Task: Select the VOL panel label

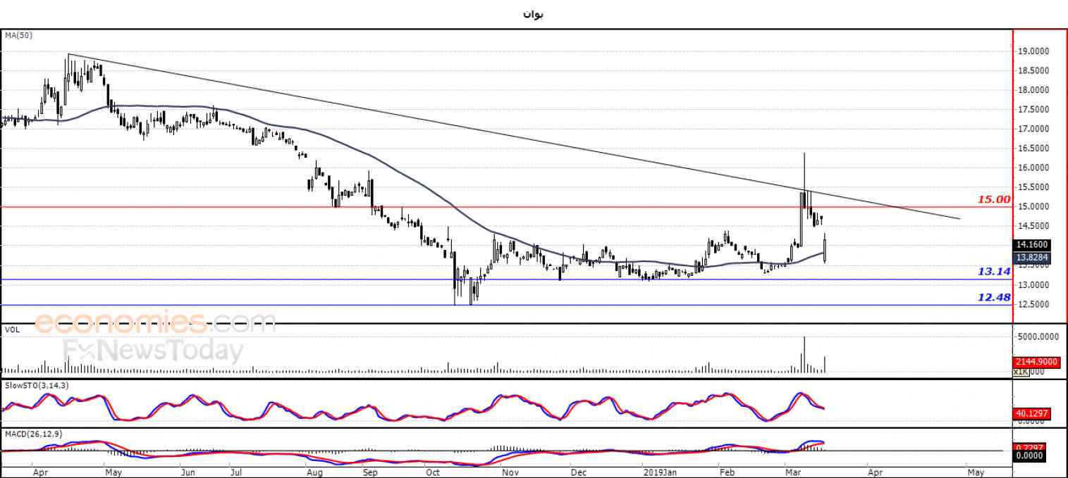Action: coord(12,329)
